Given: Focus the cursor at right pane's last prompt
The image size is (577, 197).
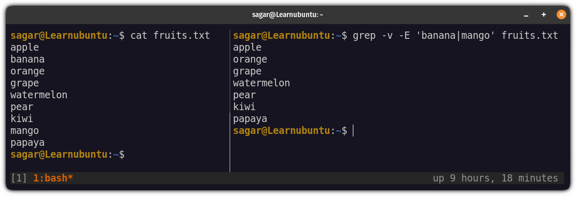Looking at the screenshot, I should 353,131.
